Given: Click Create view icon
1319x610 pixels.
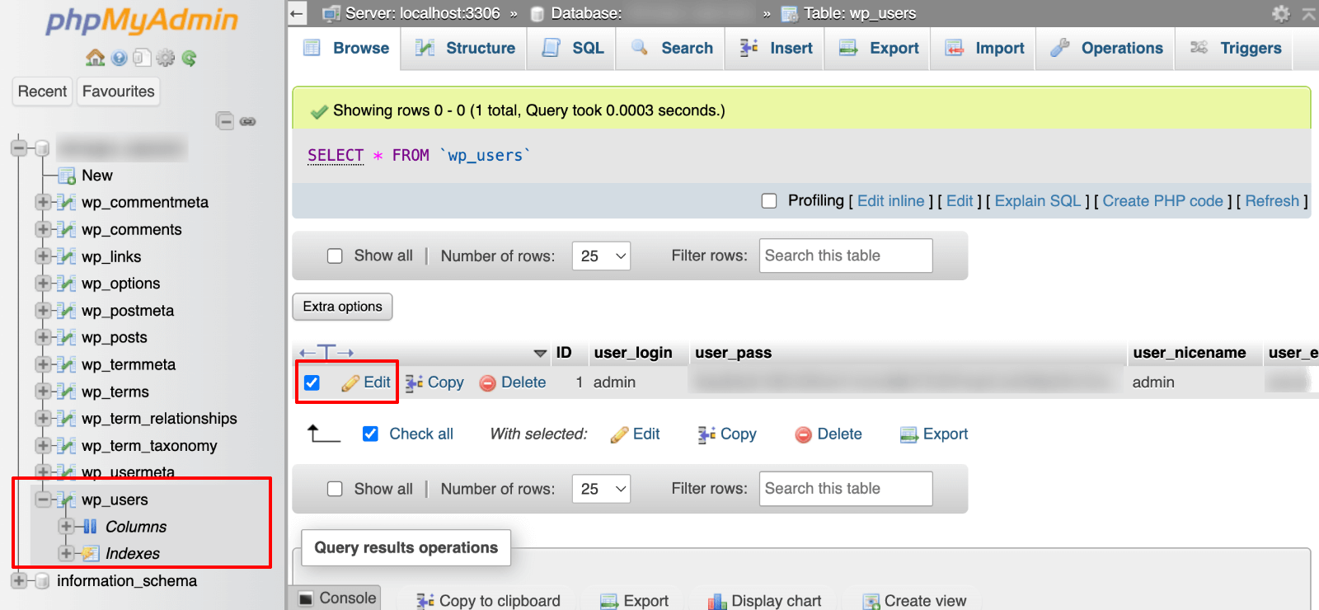Looking at the screenshot, I should pos(871,602).
